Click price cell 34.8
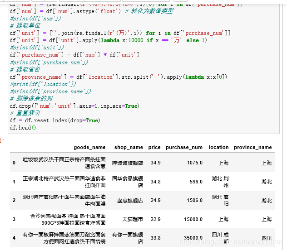The image size is (287, 250). (155, 182)
